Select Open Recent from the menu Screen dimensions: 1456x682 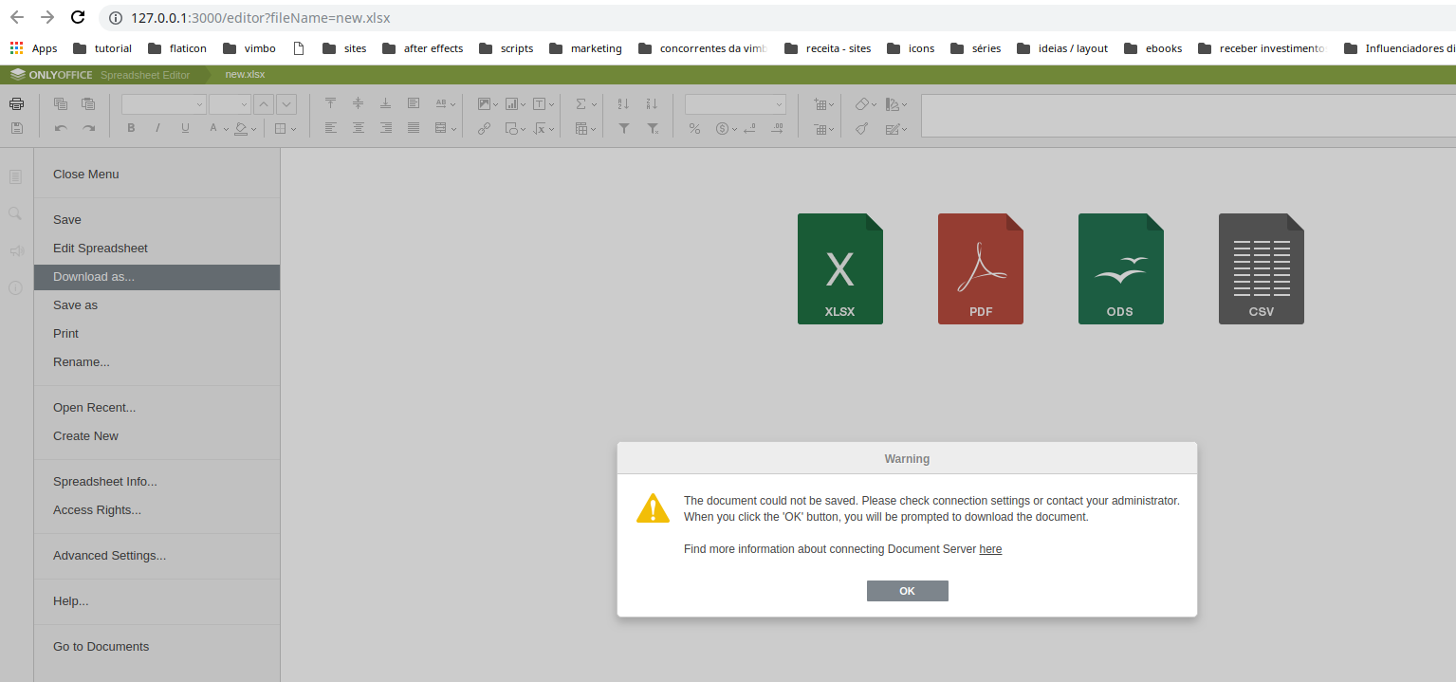[x=94, y=407]
